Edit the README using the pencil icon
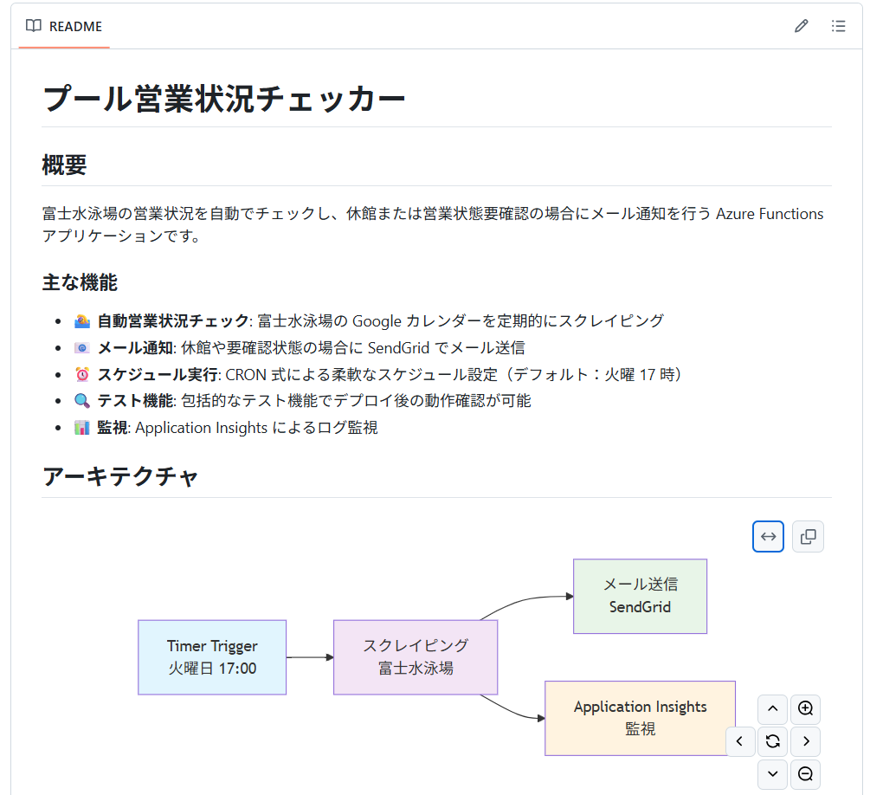The width and height of the screenshot is (870, 795). 801,26
